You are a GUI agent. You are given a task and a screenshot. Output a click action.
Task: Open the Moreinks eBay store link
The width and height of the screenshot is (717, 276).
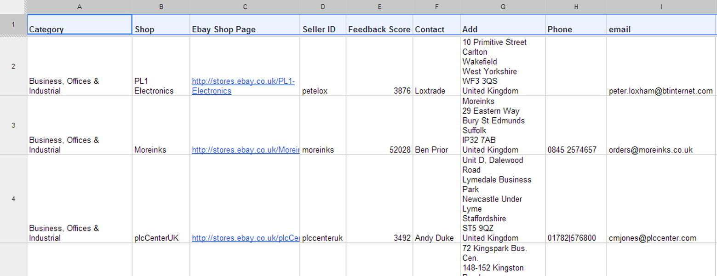(245, 150)
